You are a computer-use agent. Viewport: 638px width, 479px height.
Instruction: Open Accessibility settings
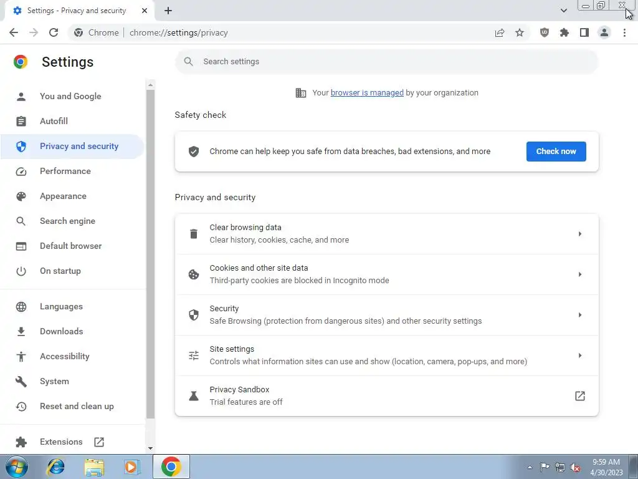coord(72,356)
